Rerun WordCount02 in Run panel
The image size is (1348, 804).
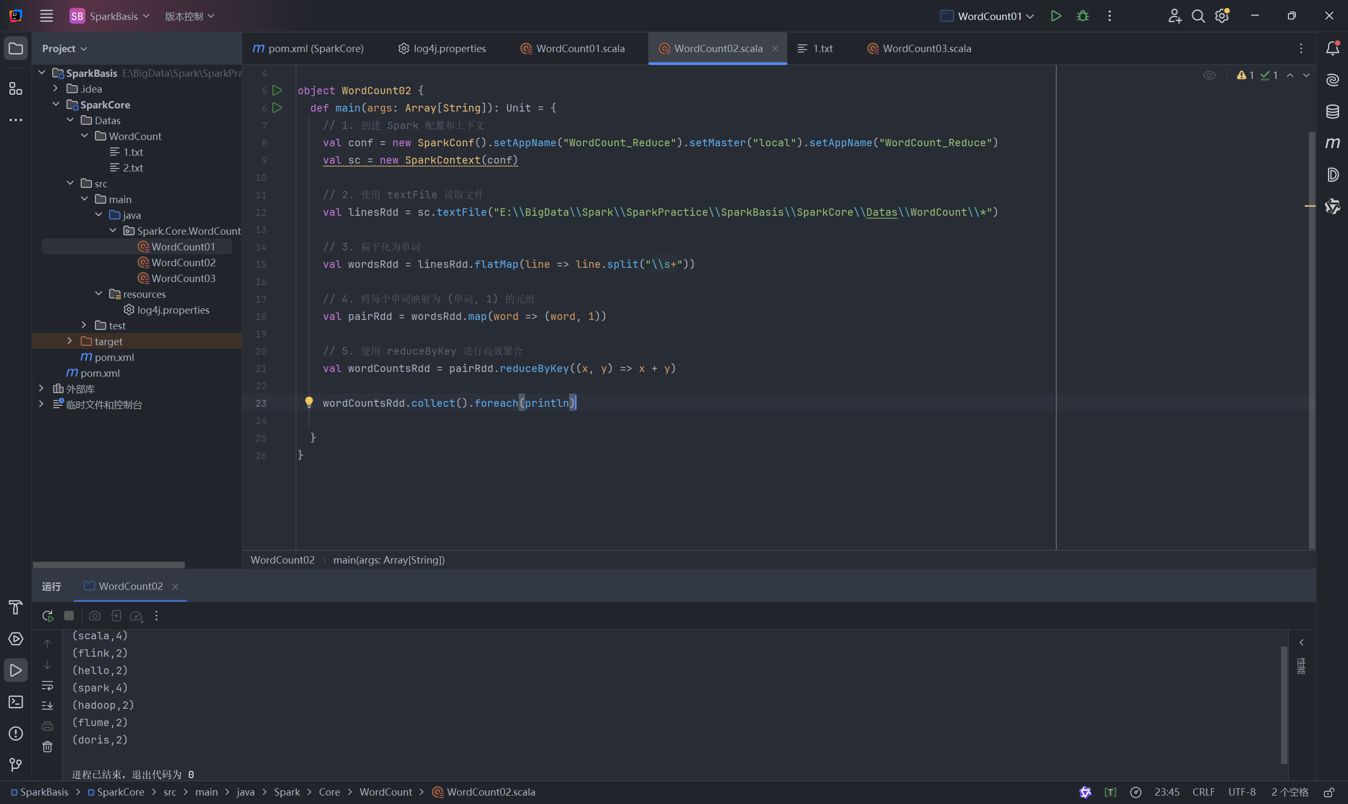[48, 616]
